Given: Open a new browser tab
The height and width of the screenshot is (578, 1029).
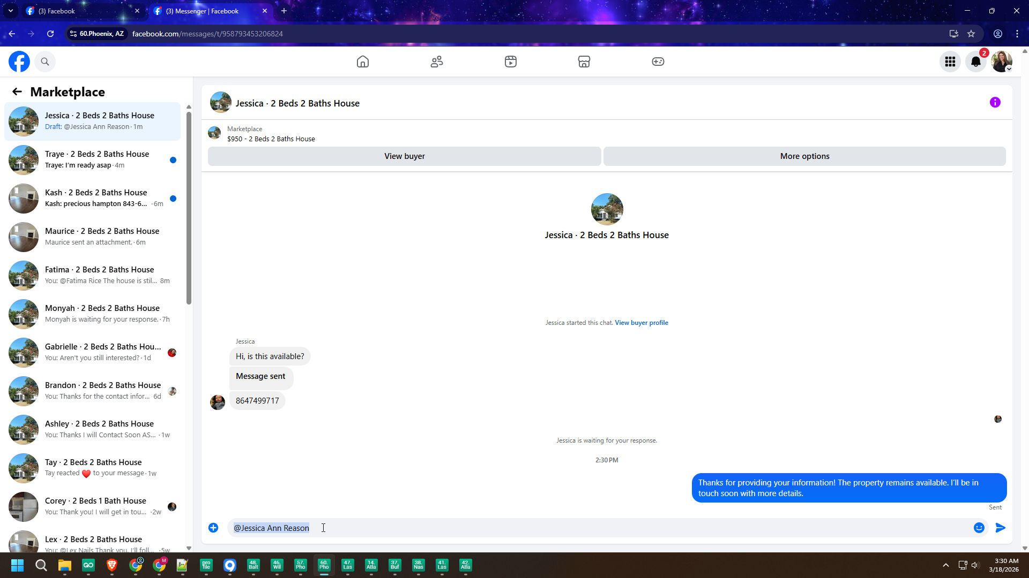Looking at the screenshot, I should (284, 11).
